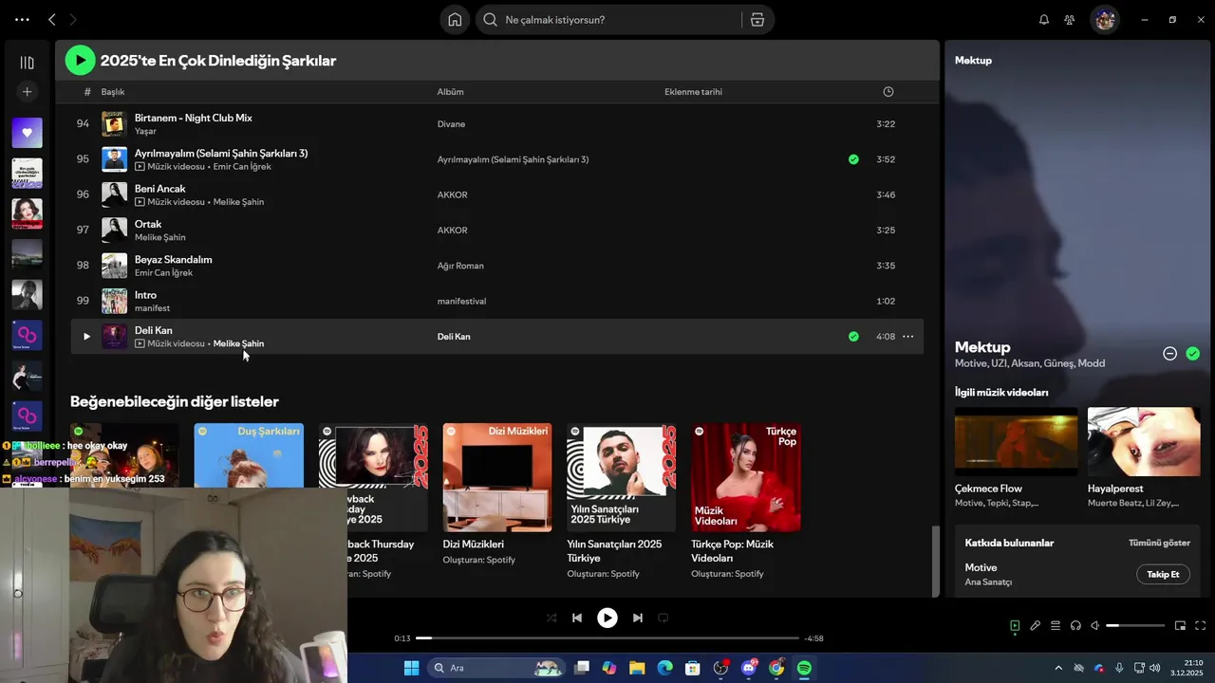Open Windows Start button
This screenshot has height=683, width=1215.
(411, 668)
